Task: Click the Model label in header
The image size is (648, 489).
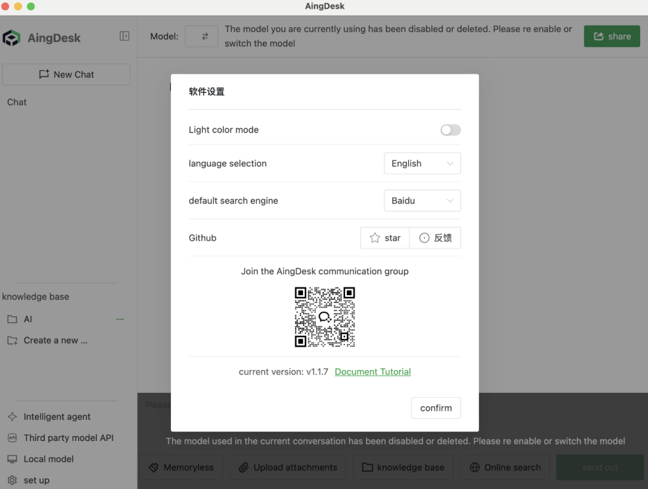Action: (x=164, y=37)
